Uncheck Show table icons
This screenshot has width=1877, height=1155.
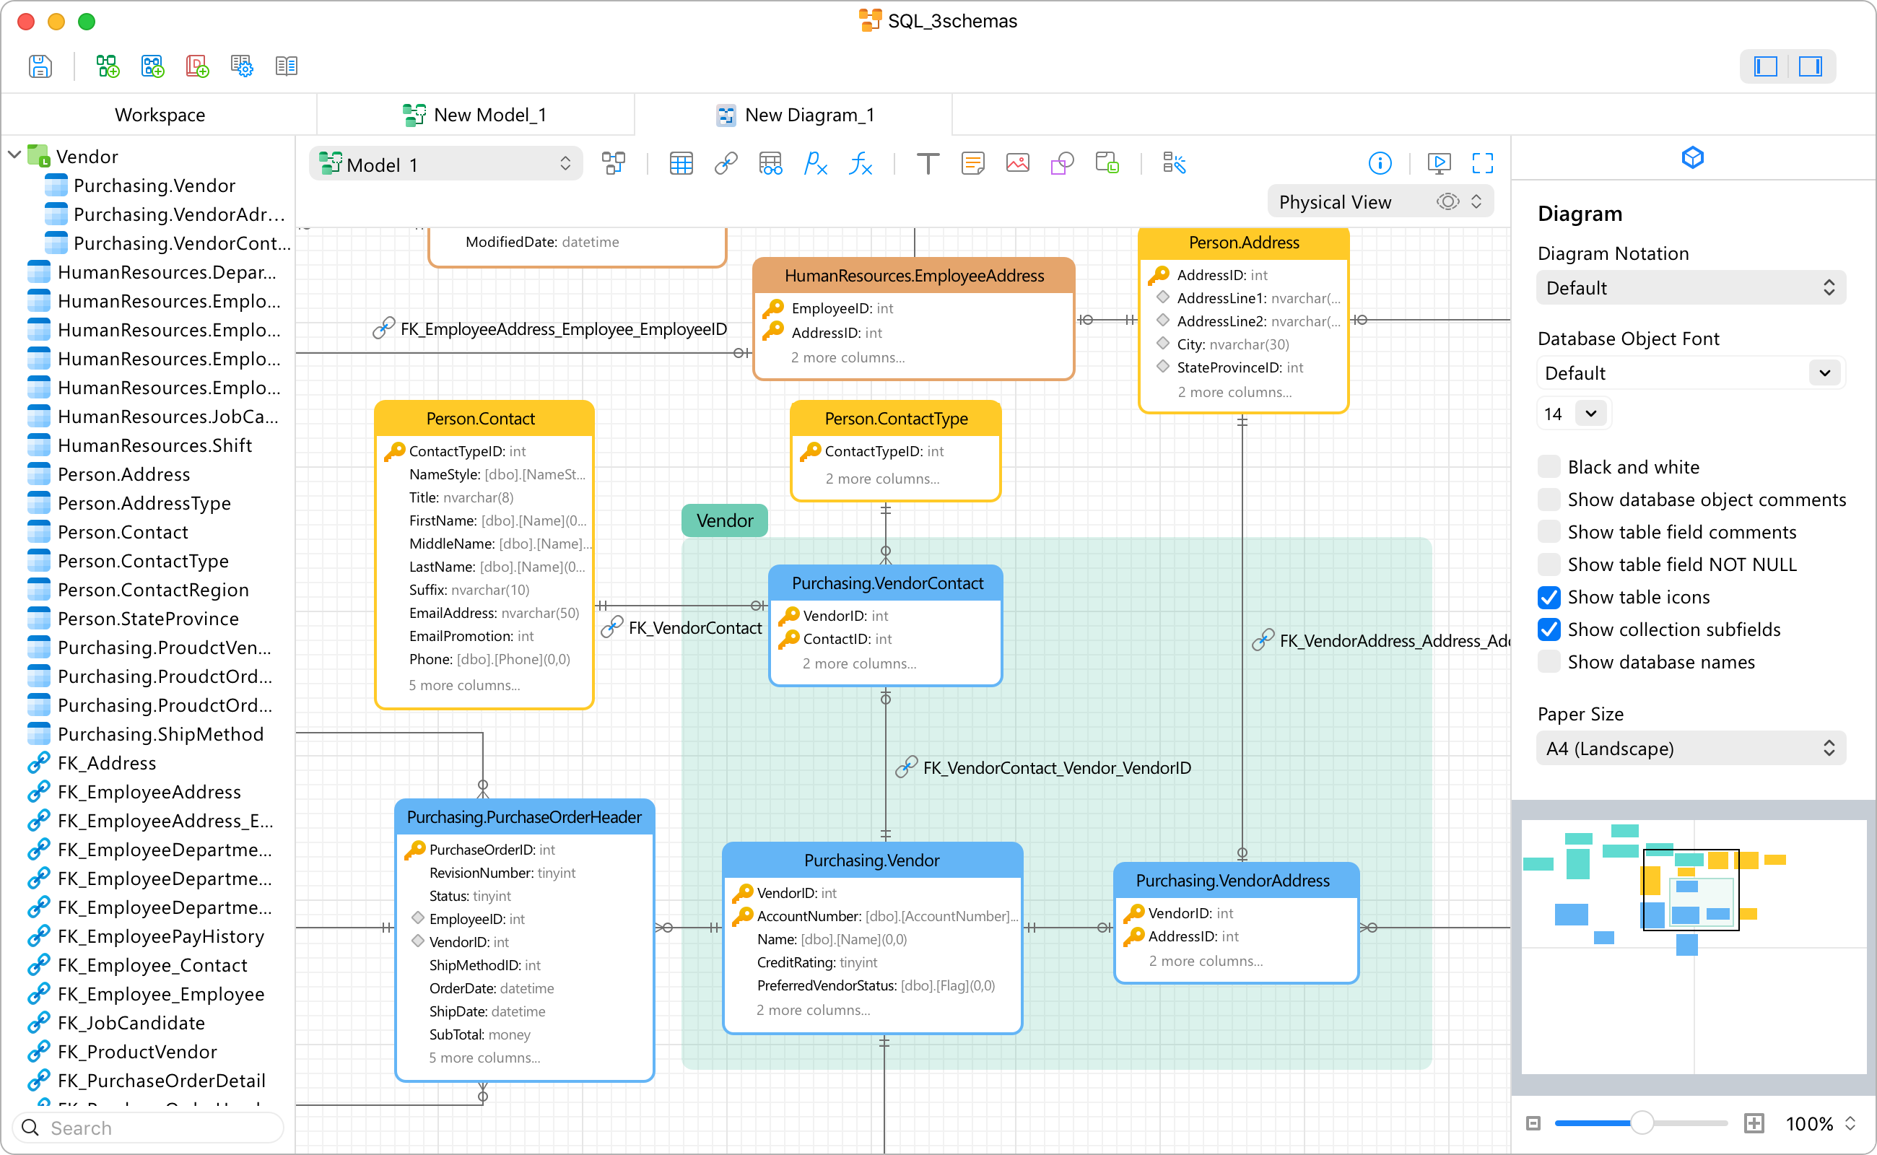coord(1549,598)
